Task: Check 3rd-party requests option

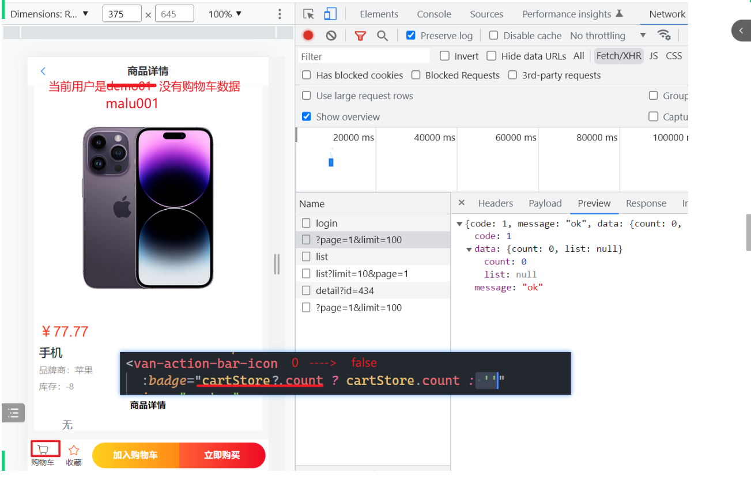Action: click(512, 75)
